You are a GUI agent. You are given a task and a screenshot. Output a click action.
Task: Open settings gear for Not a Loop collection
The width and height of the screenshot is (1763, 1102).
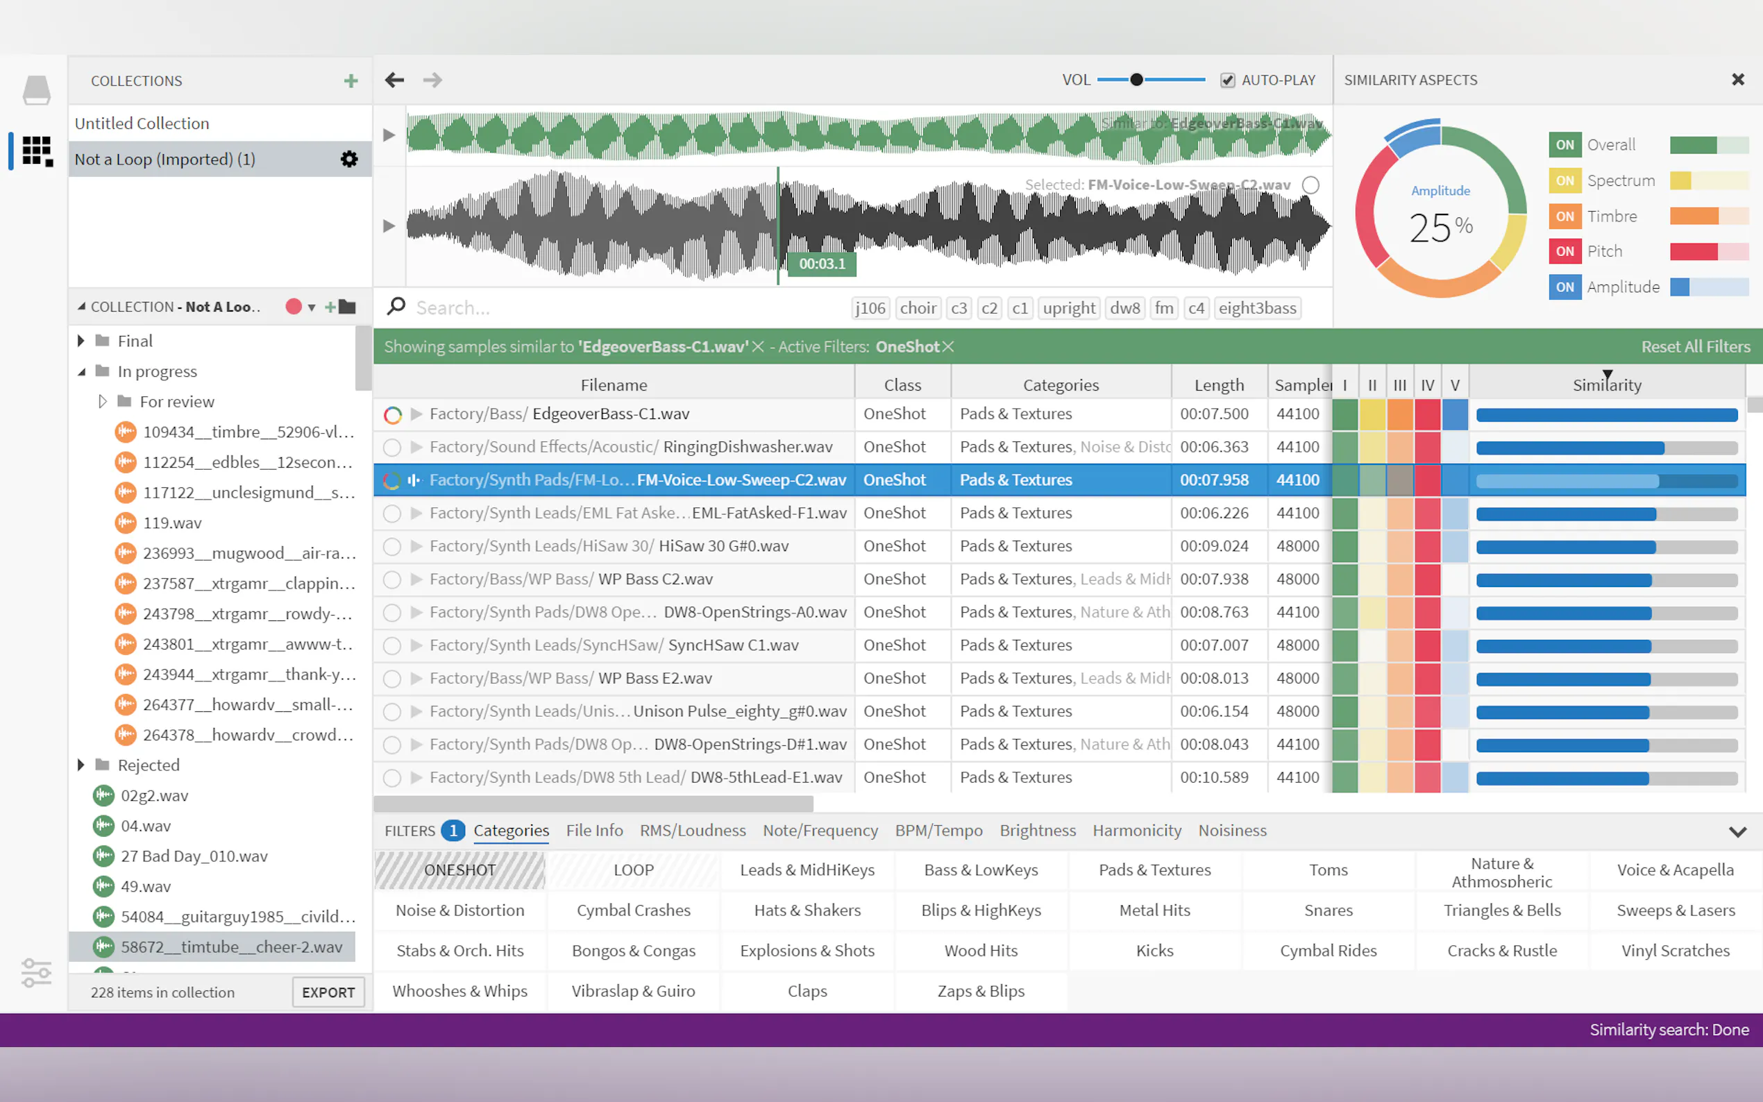pos(349,159)
